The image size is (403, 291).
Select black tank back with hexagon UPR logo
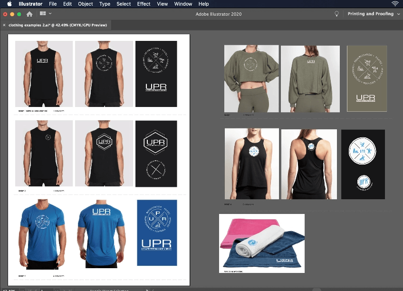pyautogui.click(x=104, y=153)
